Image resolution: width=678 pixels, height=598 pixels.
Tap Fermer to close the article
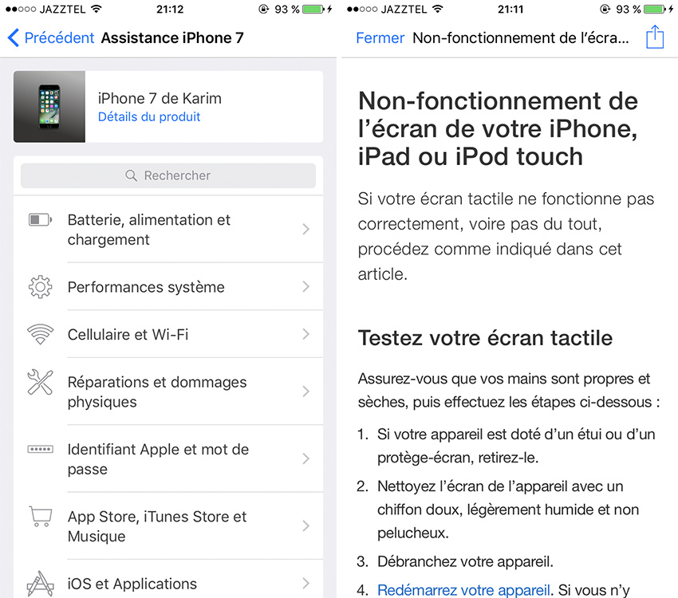(380, 37)
